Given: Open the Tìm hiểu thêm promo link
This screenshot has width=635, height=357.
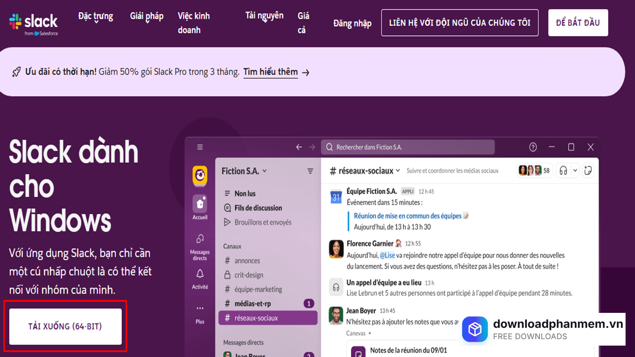Looking at the screenshot, I should pyautogui.click(x=270, y=72).
